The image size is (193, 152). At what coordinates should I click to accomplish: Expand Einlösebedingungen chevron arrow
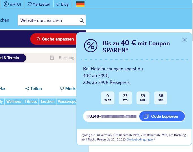(x=155, y=140)
